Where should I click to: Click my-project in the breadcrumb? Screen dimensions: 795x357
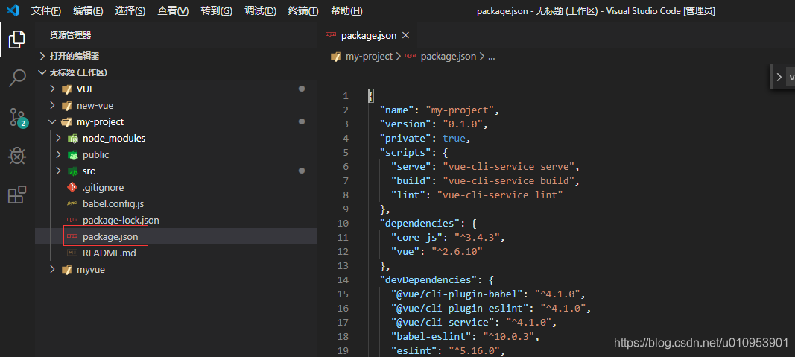pos(369,57)
